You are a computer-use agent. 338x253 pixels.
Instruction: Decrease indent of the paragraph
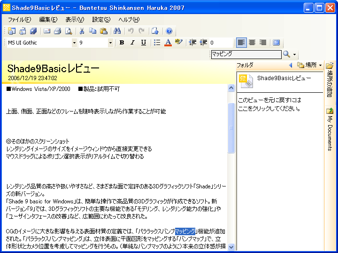[192, 43]
